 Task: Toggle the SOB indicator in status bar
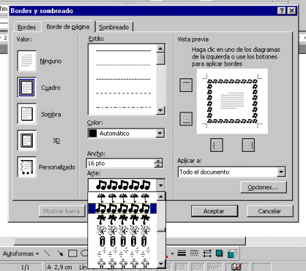[x=197, y=268]
